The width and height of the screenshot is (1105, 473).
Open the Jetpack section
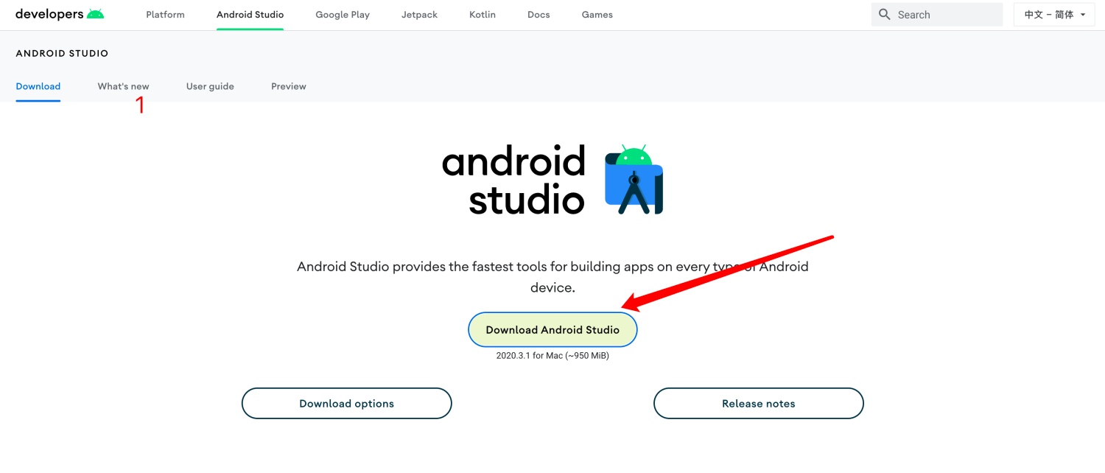point(419,15)
